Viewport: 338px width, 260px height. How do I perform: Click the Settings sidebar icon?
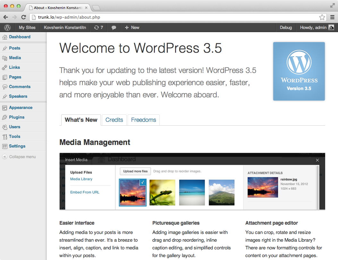5,147
